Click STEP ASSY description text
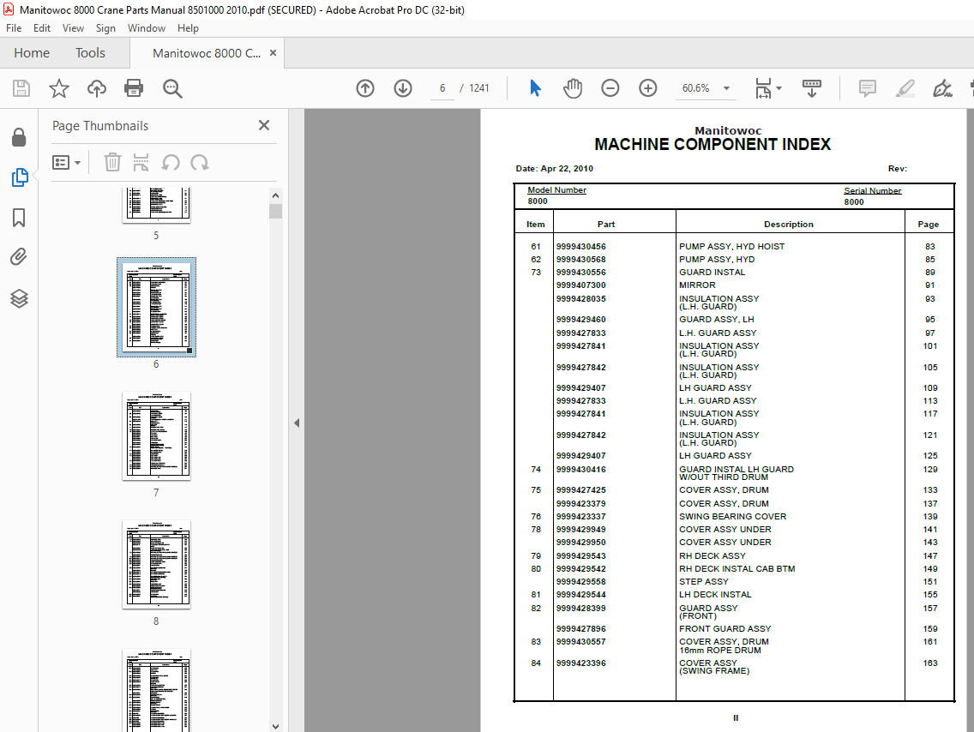 [x=703, y=582]
